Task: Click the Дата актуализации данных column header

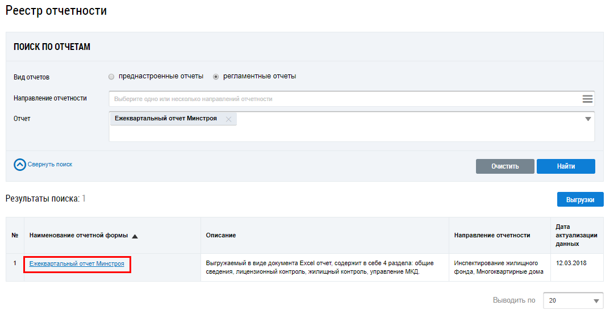Action: point(568,235)
